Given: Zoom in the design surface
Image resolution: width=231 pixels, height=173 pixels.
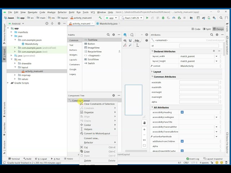Looking at the screenshot, I should [x=144, y=129].
